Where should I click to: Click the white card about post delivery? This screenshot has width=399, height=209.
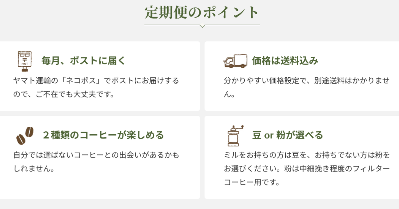100,76
